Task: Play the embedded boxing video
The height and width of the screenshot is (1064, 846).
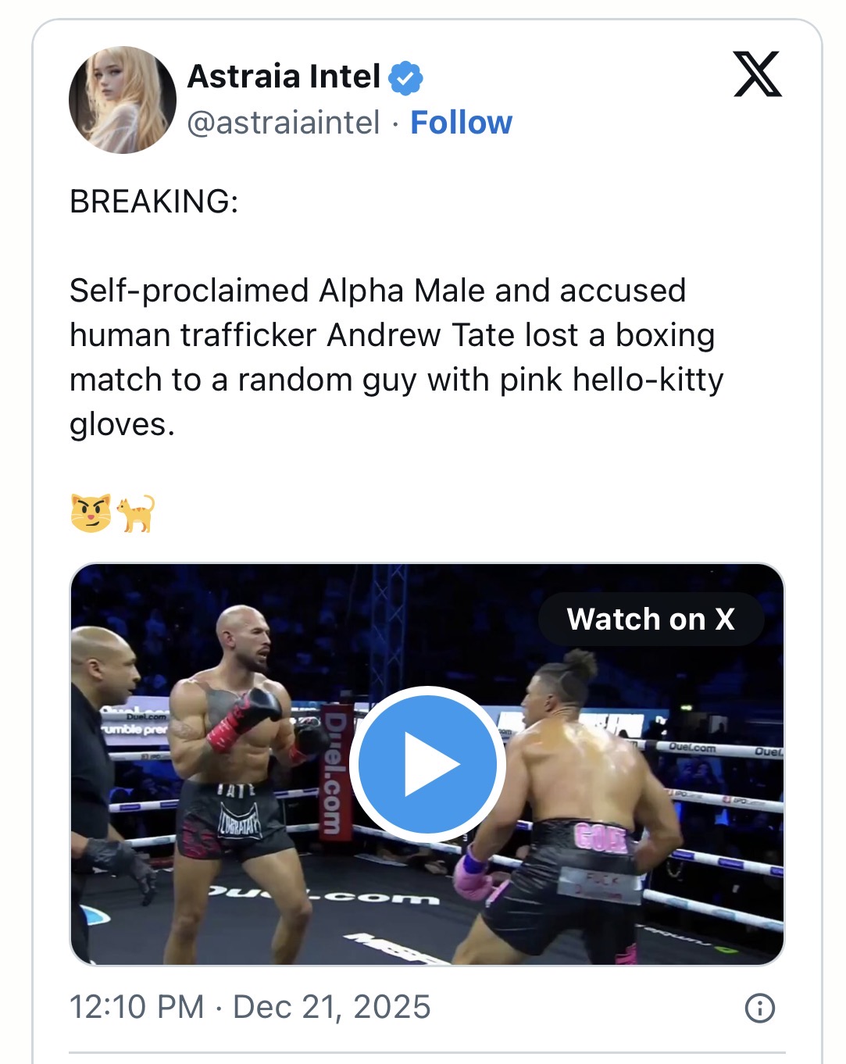Action: pyautogui.click(x=427, y=764)
